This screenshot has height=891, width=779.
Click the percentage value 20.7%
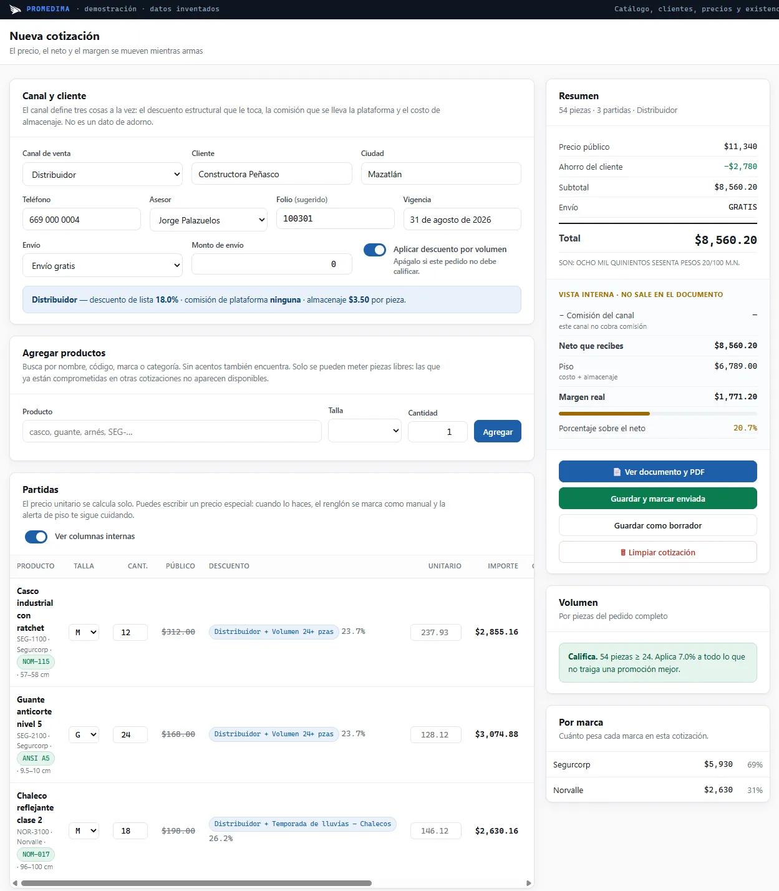coord(745,428)
